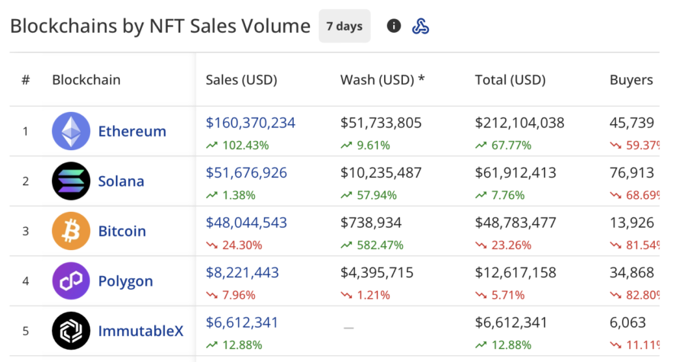Click Polygon total value $12,617,158
Screen dimensions: 674x362
515,272
